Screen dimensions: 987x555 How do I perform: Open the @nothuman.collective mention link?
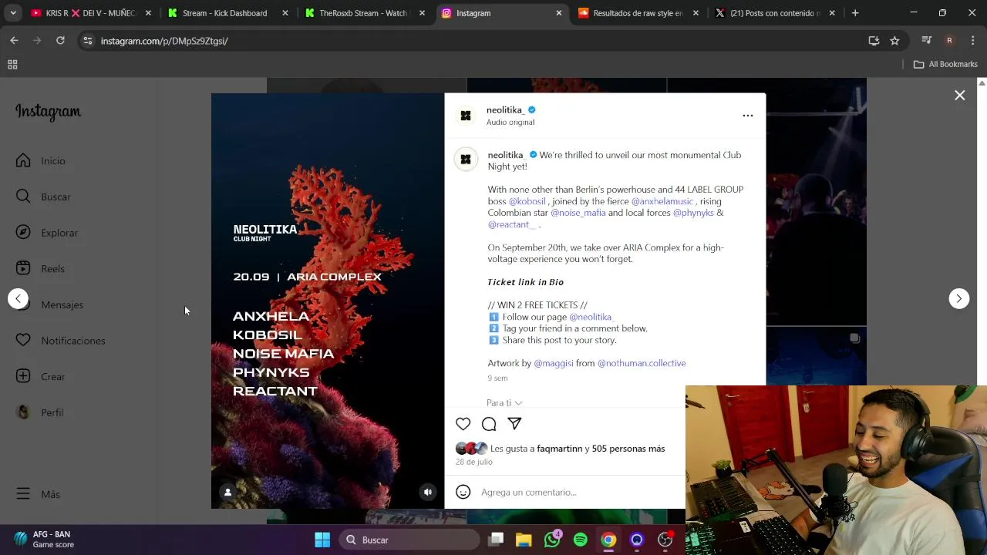tap(642, 363)
